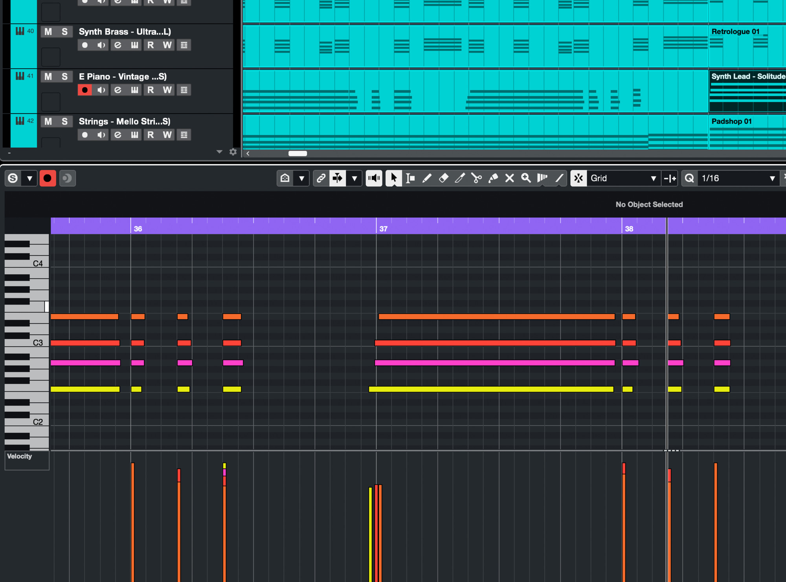Toggle Link Project and Editor Cursors
This screenshot has height=582, width=786.
click(x=321, y=178)
